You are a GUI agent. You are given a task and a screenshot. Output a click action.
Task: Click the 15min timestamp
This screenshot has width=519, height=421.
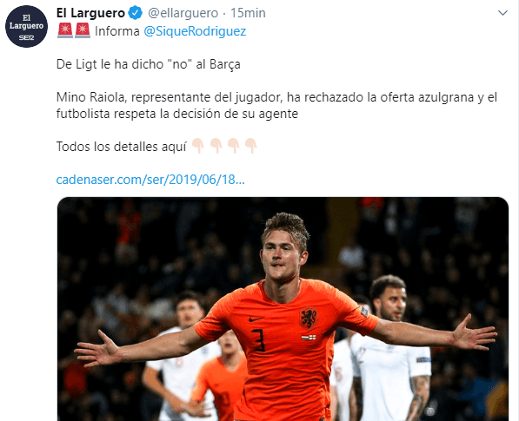click(248, 13)
